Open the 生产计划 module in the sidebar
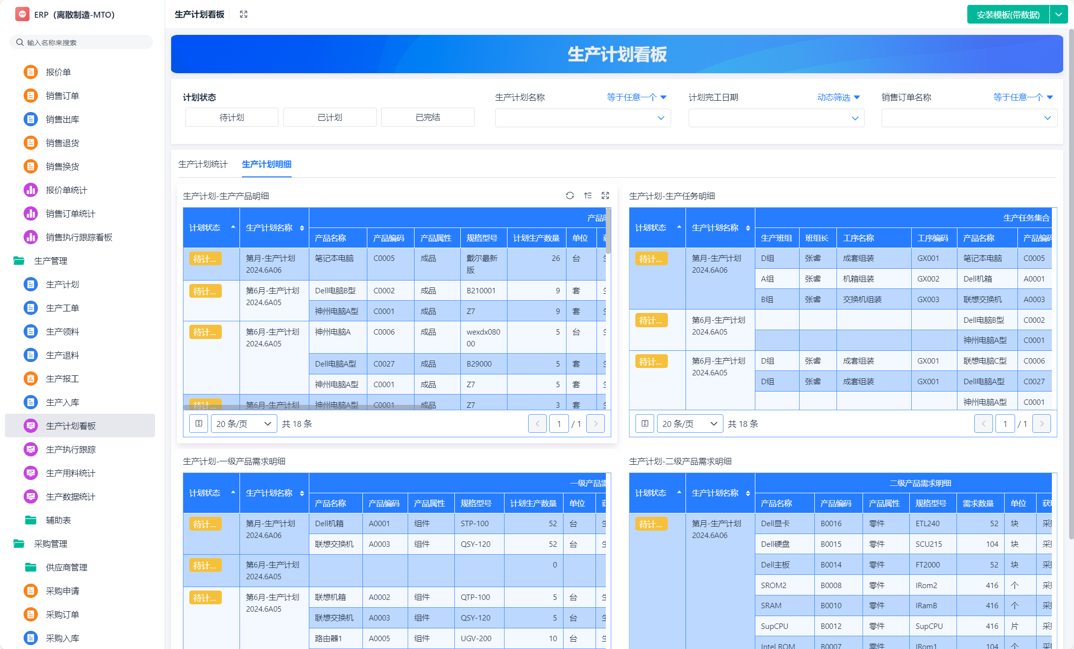 tap(62, 284)
